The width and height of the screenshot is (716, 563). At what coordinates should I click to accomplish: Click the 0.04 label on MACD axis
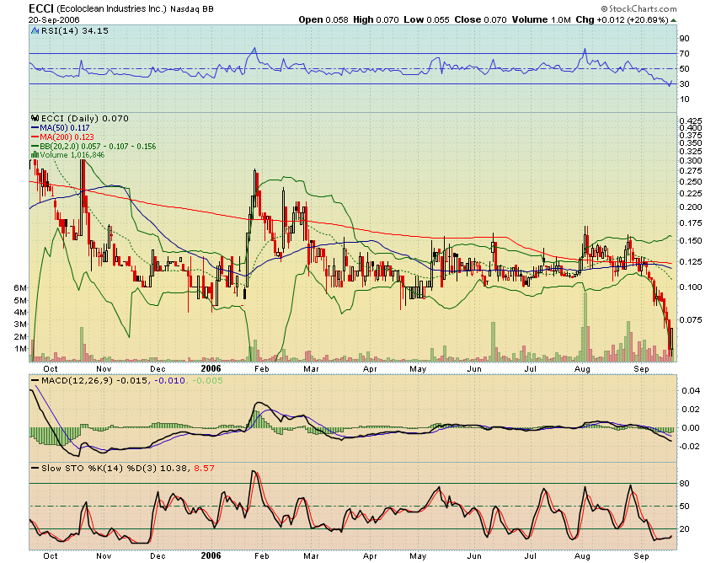(691, 391)
